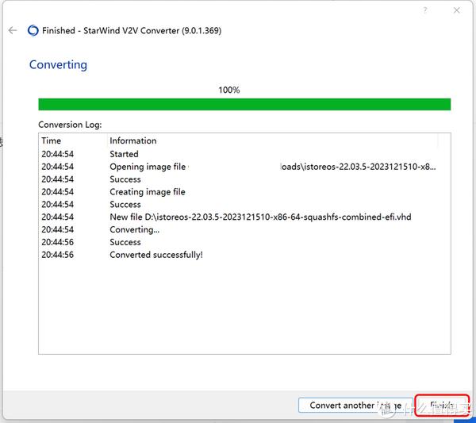This screenshot has height=423, width=476.
Task: Click the Information column header
Action: pyautogui.click(x=133, y=140)
